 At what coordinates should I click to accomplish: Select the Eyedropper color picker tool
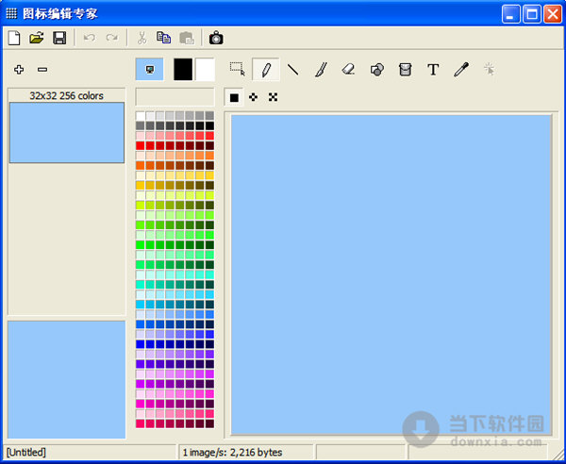[461, 69]
